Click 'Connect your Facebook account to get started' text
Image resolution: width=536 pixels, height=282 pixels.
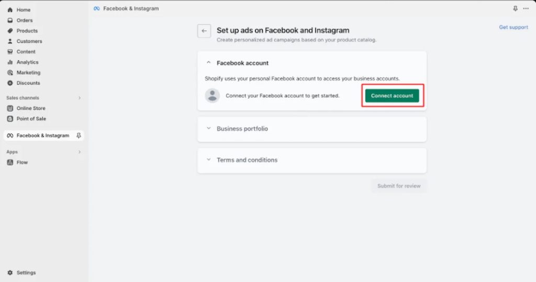pyautogui.click(x=283, y=96)
